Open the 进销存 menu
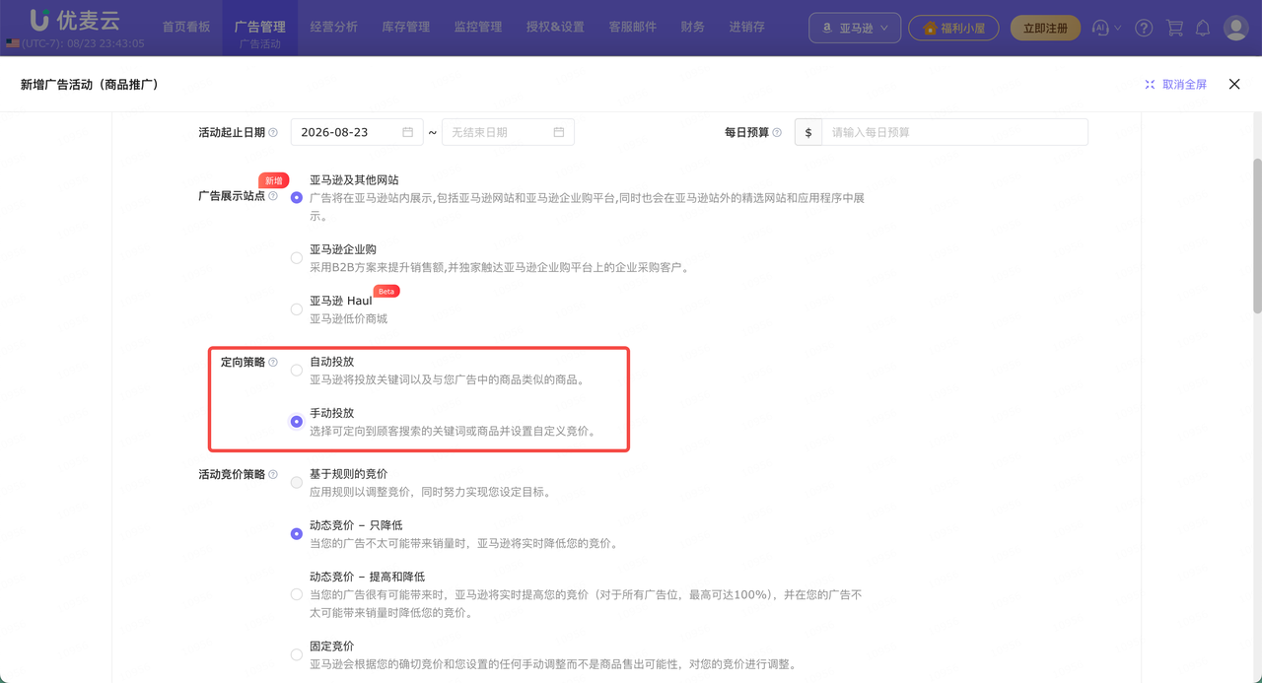This screenshot has width=1262, height=683. tap(747, 27)
